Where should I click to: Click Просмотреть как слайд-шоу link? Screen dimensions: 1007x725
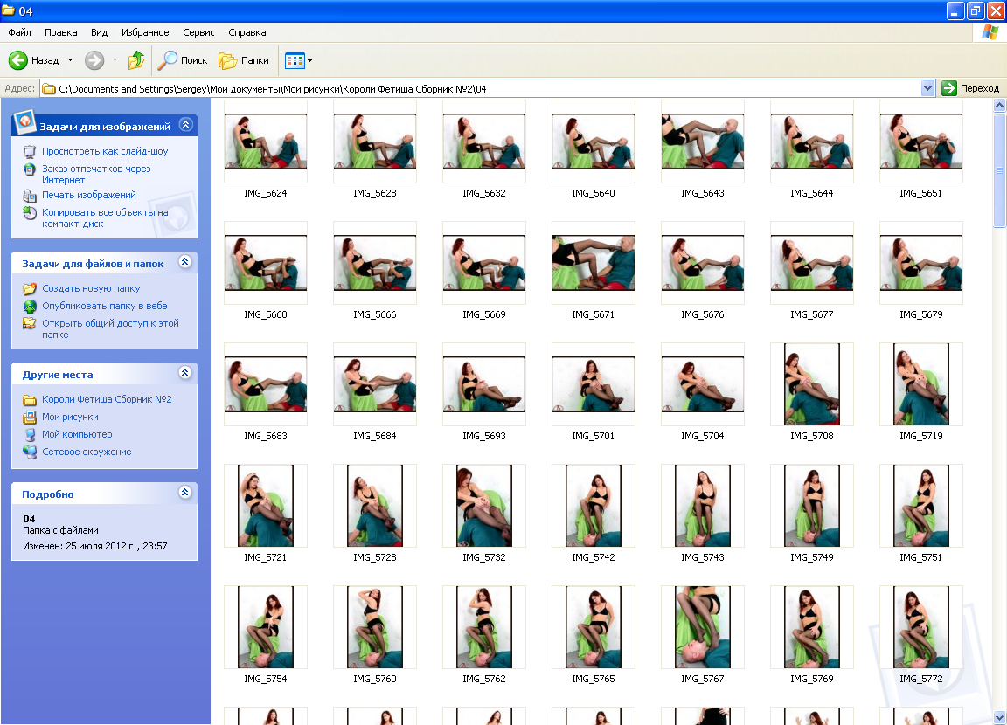pos(105,151)
